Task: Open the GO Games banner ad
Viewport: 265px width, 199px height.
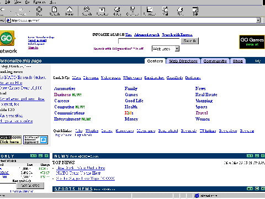Action: (x=252, y=42)
